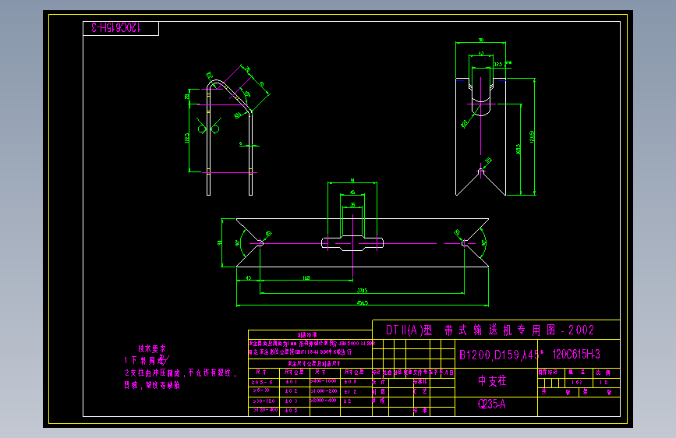Select the >30-120 size range cell

[x=264, y=401]
